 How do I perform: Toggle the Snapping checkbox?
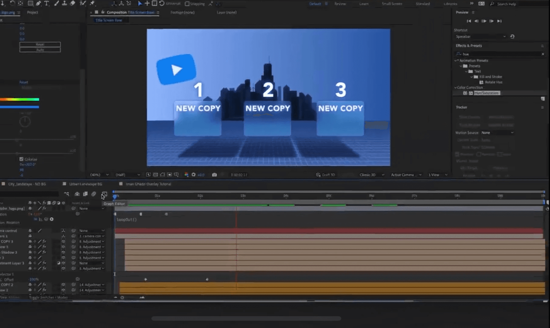(x=187, y=4)
